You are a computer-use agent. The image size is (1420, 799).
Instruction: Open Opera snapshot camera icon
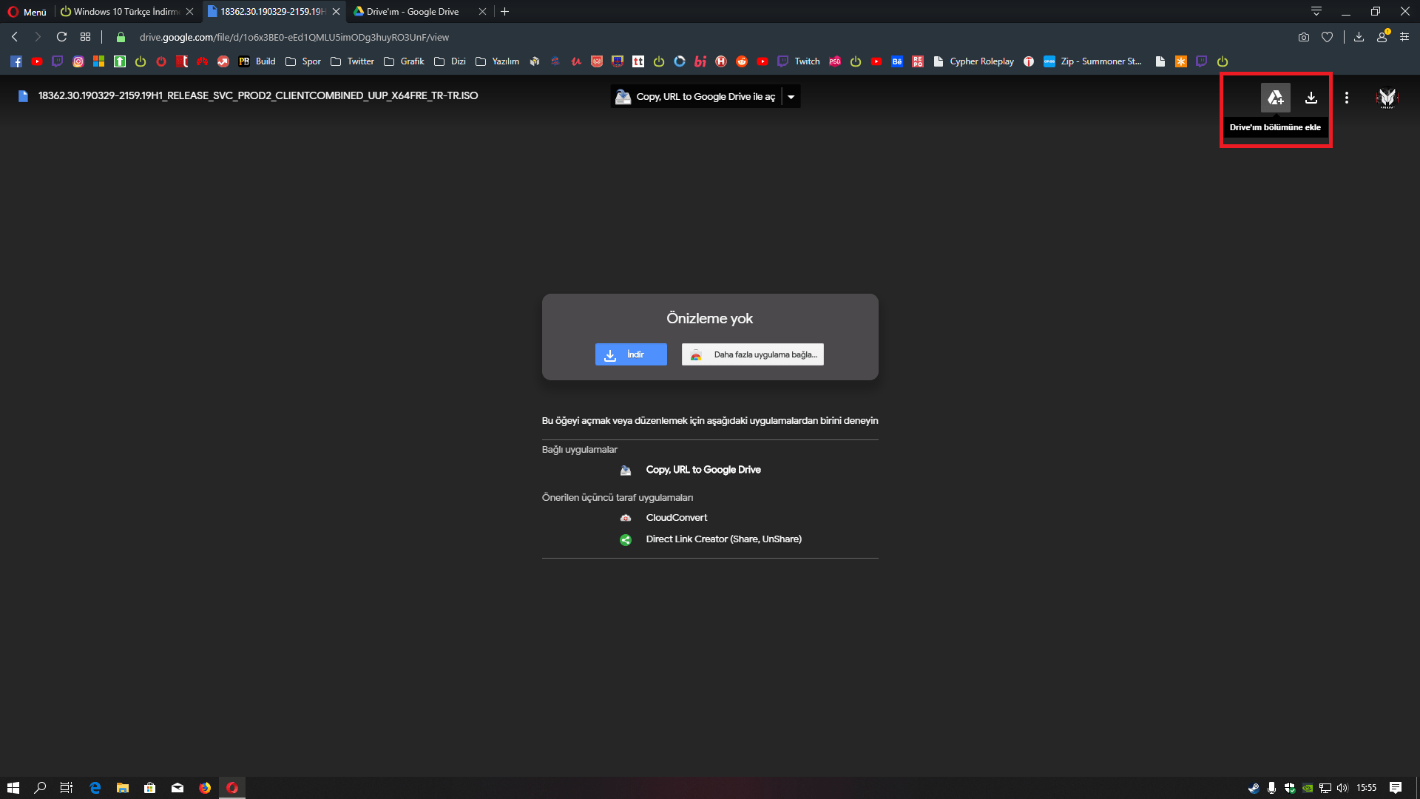1303,37
